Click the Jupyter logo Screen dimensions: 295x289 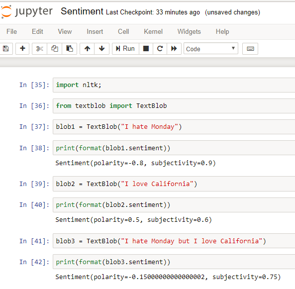[27, 11]
